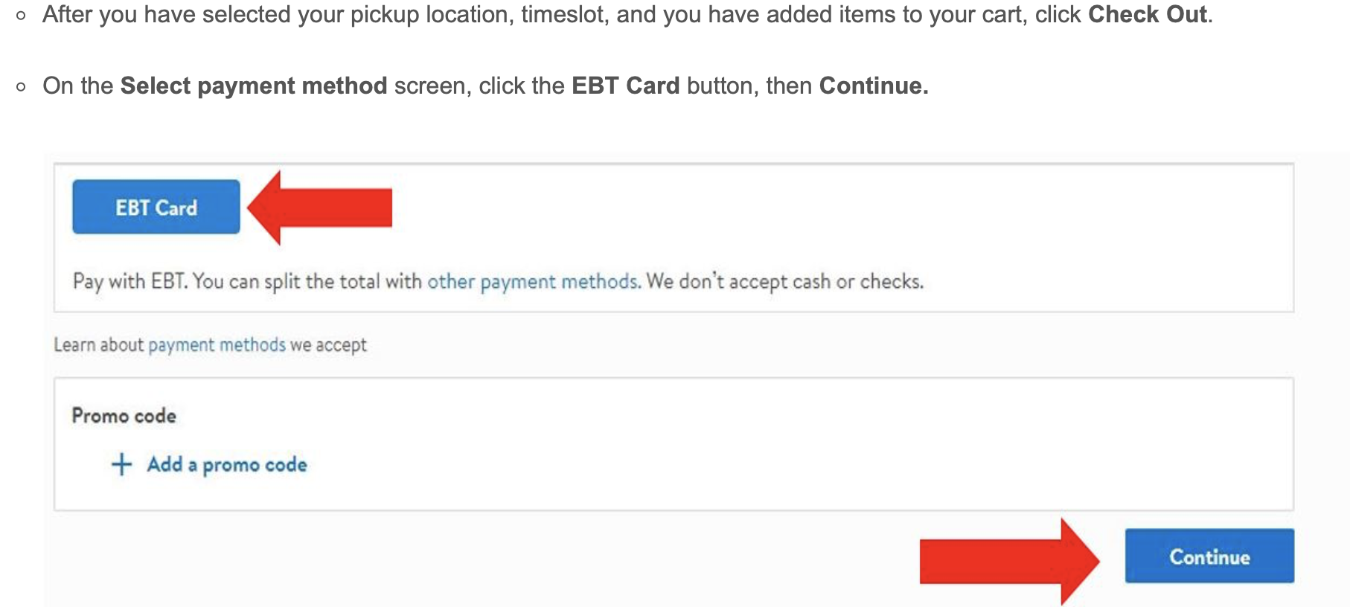Image resolution: width=1350 pixels, height=607 pixels.
Task: Click the words 'we accept' after payment methods
Action: coord(328,345)
